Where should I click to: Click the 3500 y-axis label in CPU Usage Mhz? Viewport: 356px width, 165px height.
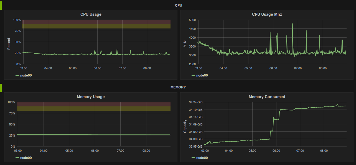coord(192,46)
